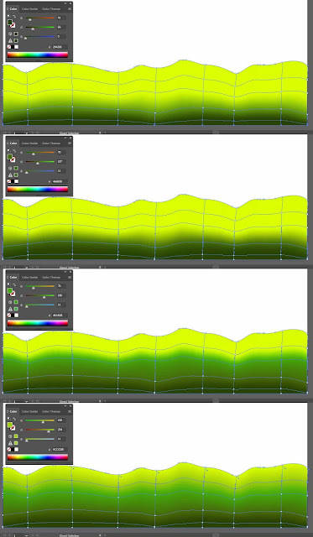Open the Color Guide tab in the topmost panel
The width and height of the screenshot is (313, 537).
pyautogui.click(x=30, y=9)
